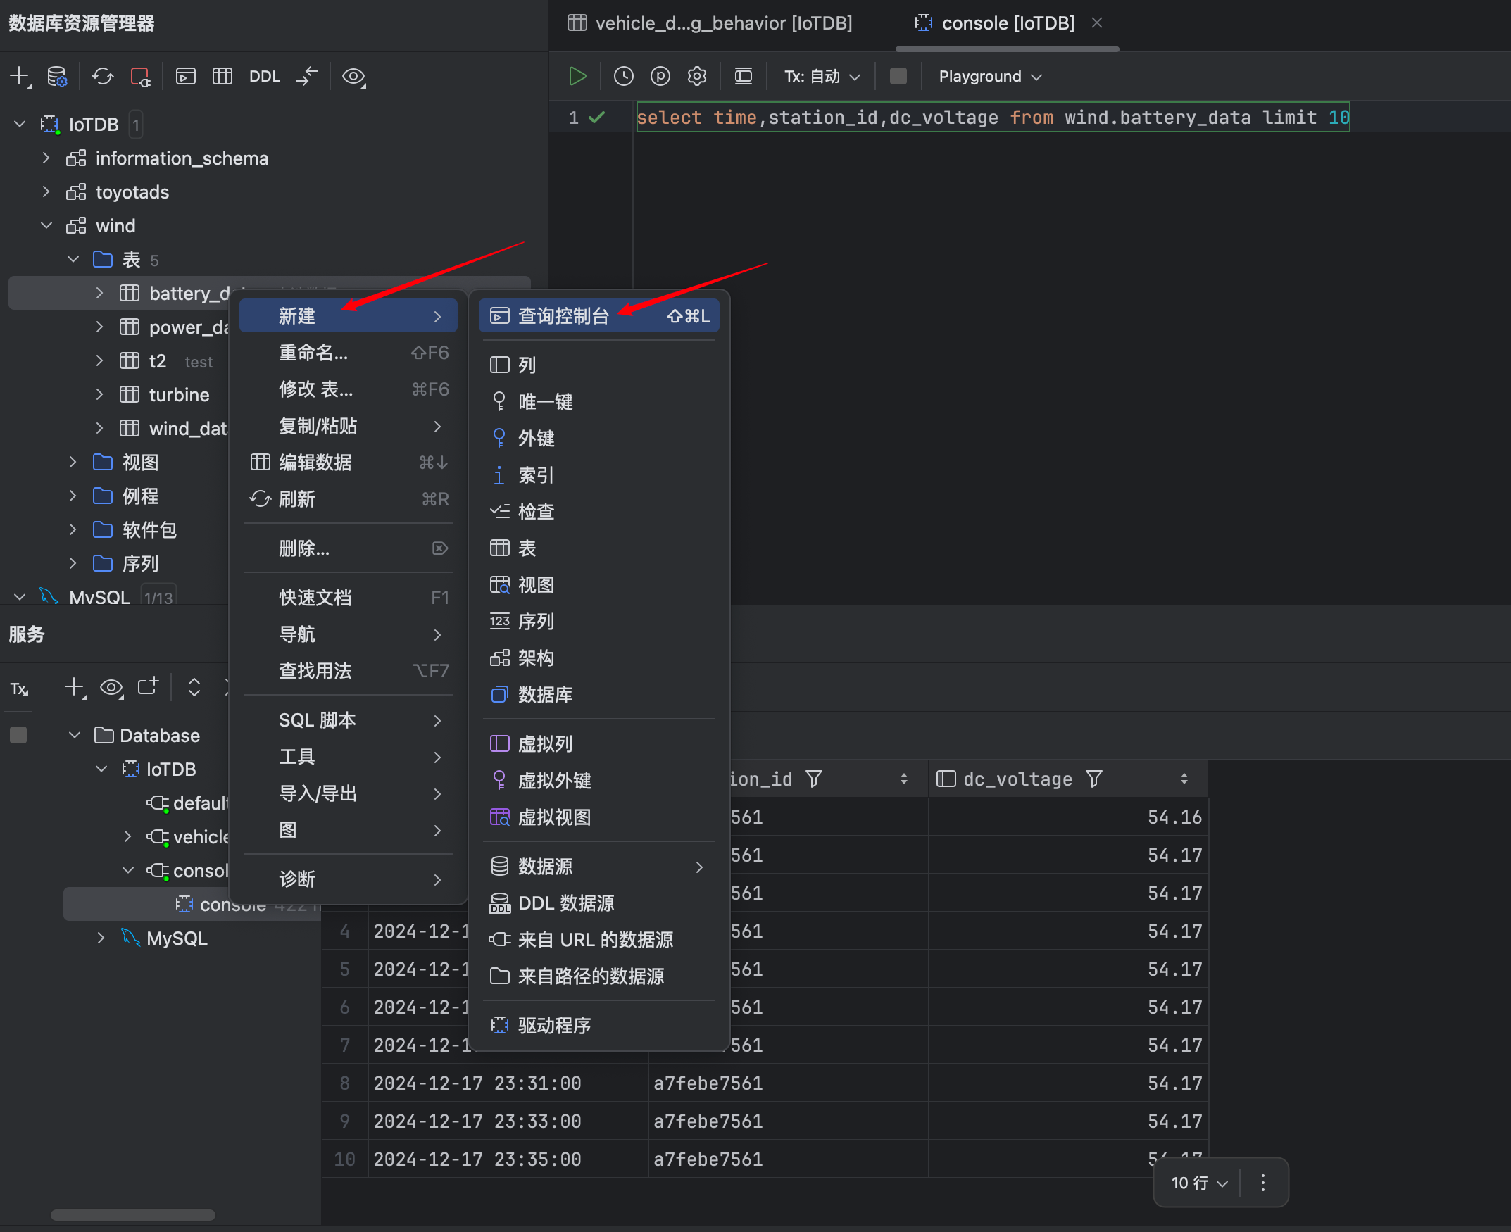Click the refresh icon in database explorer
The height and width of the screenshot is (1232, 1511).
pos(103,76)
